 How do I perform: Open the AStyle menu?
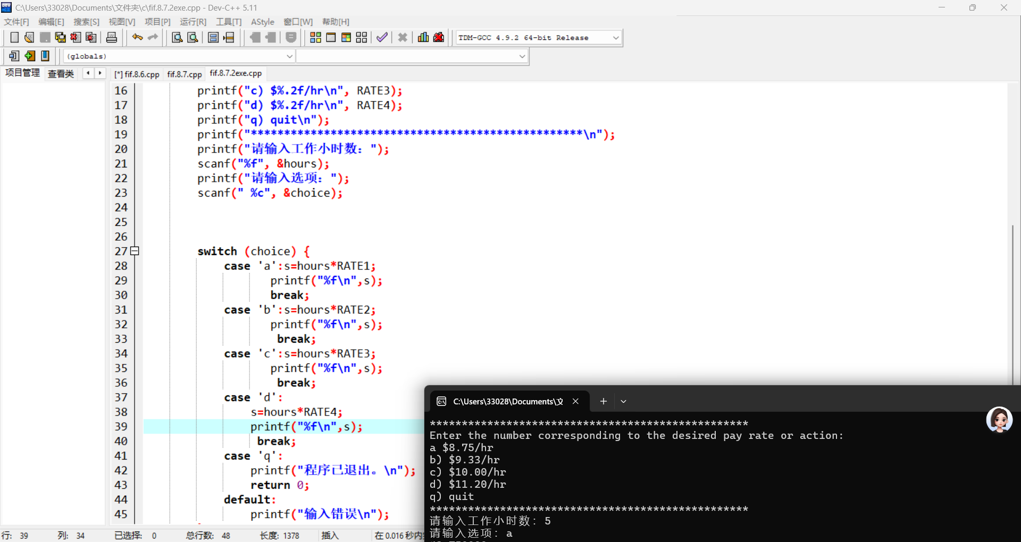263,22
